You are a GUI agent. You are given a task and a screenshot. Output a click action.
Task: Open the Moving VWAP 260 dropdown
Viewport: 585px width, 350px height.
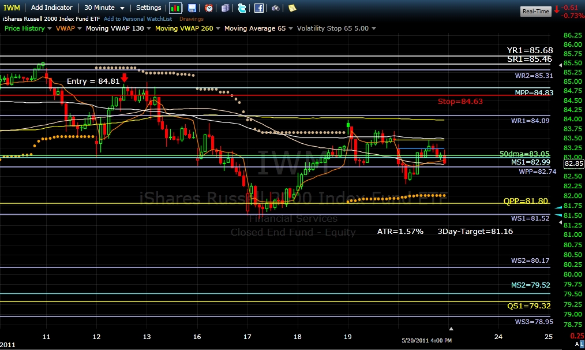[x=187, y=28]
